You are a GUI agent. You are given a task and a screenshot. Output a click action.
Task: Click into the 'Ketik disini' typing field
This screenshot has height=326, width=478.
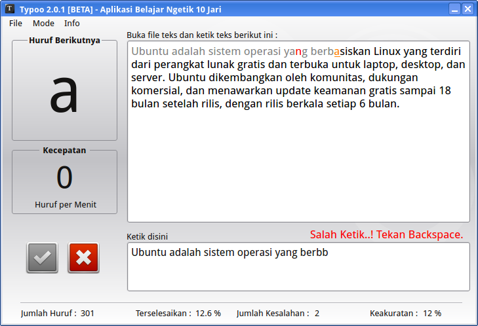pos(298,266)
